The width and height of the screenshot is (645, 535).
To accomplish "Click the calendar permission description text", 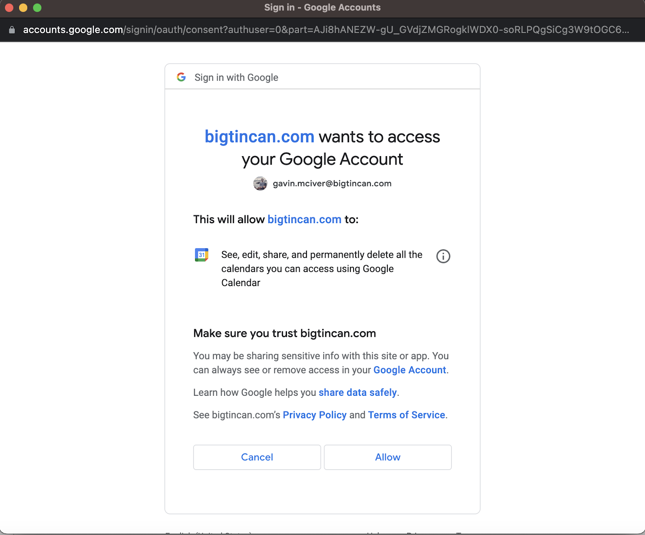I will (x=322, y=269).
